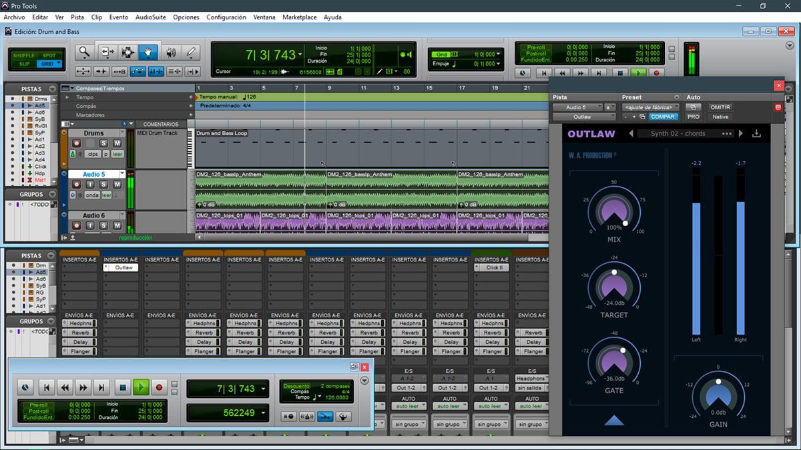Adjust the GAIN knob in Outlaw

click(718, 396)
